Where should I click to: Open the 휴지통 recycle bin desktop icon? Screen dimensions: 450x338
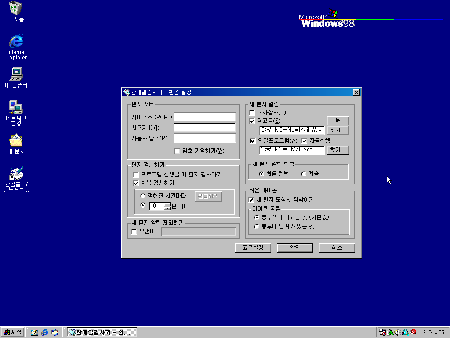[x=16, y=11]
